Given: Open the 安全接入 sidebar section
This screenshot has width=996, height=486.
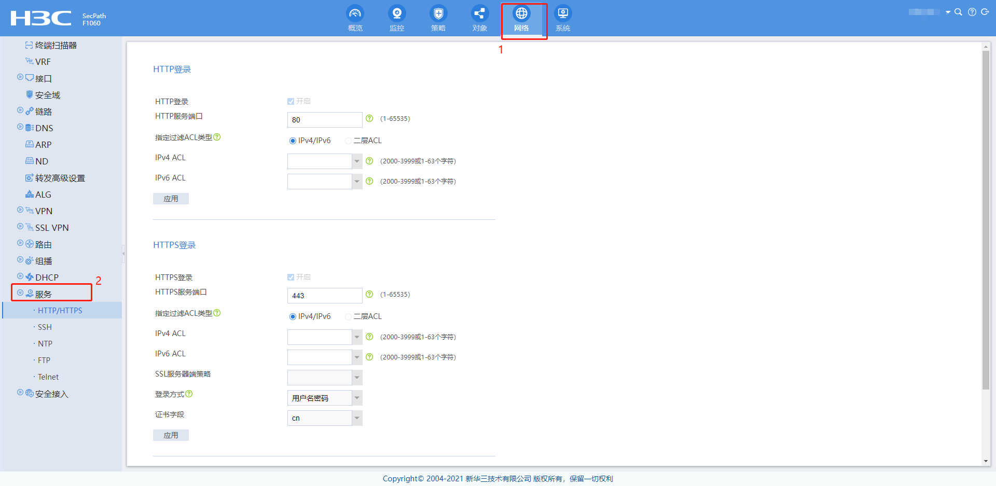Looking at the screenshot, I should pyautogui.click(x=52, y=394).
